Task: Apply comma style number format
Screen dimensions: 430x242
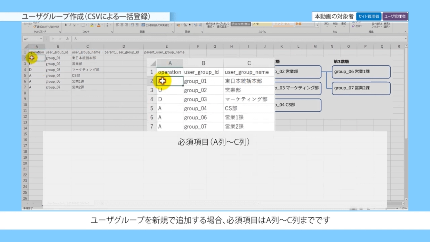Action: point(190,25)
